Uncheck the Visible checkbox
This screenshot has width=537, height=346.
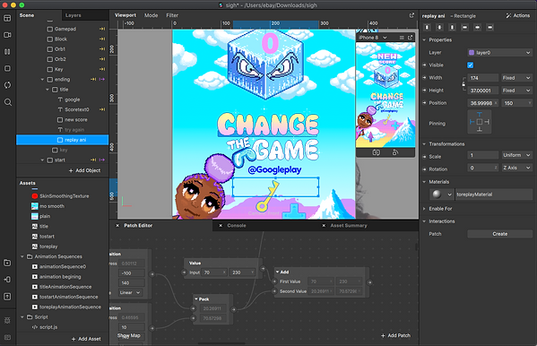[x=471, y=65]
